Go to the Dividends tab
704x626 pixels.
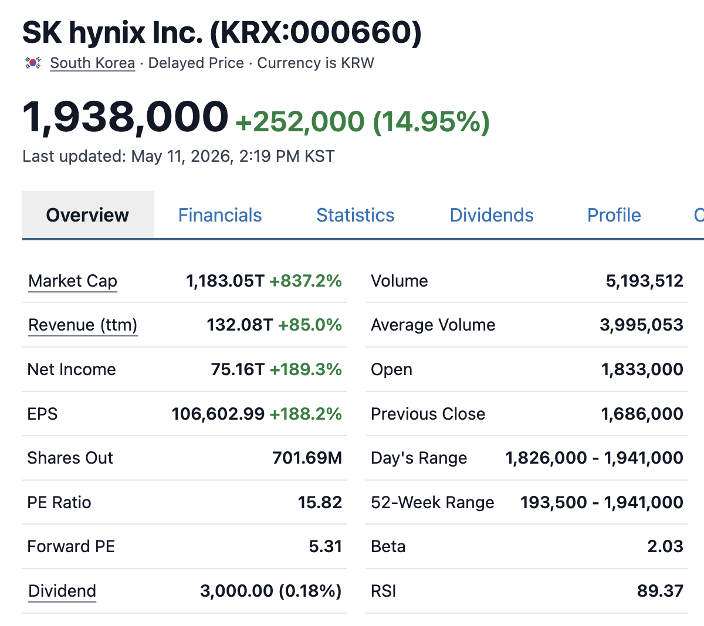[492, 215]
